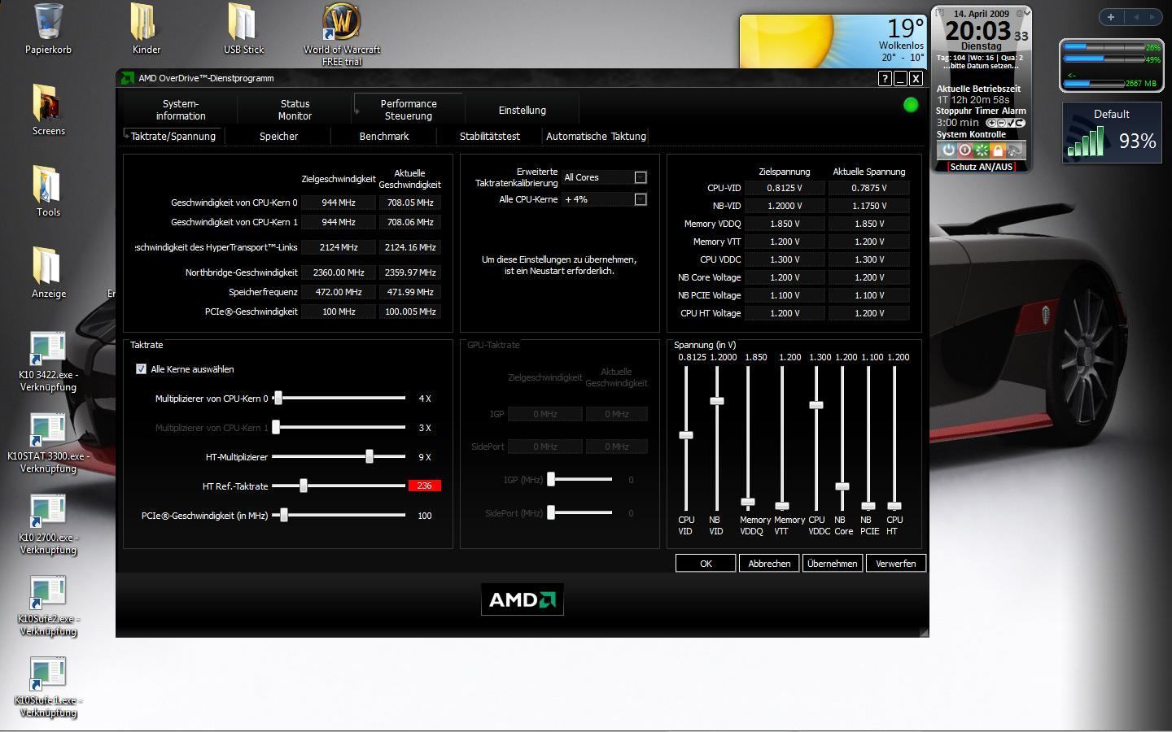Viewport: 1172px width, 732px height.
Task: Click the CPU VID voltage slider handle
Action: [686, 435]
